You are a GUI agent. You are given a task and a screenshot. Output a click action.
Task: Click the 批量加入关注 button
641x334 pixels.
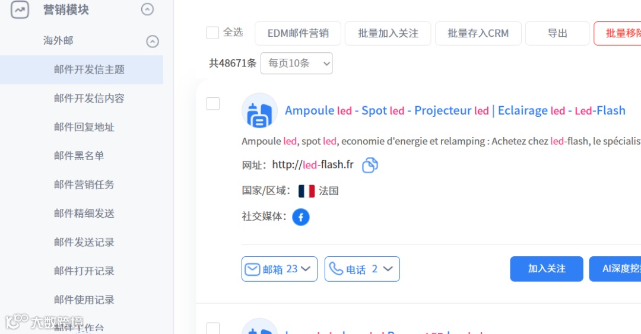click(388, 33)
